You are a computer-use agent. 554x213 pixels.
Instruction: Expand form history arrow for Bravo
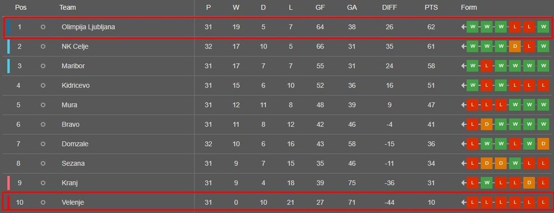tap(464, 124)
